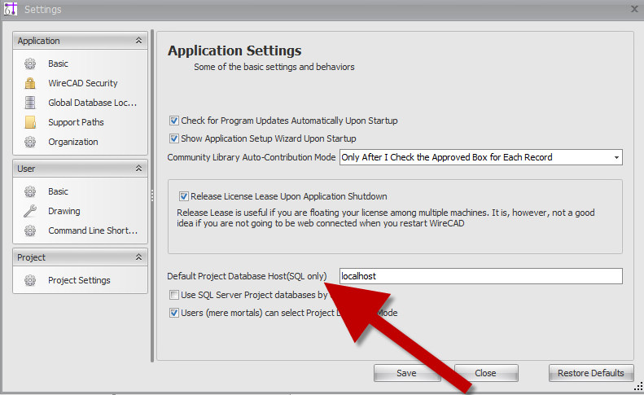The image size is (644, 395).
Task: Open the User Basic settings page
Action: [58, 191]
